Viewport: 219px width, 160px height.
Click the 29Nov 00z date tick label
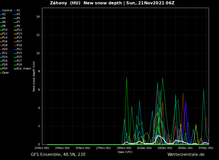coord(124,148)
